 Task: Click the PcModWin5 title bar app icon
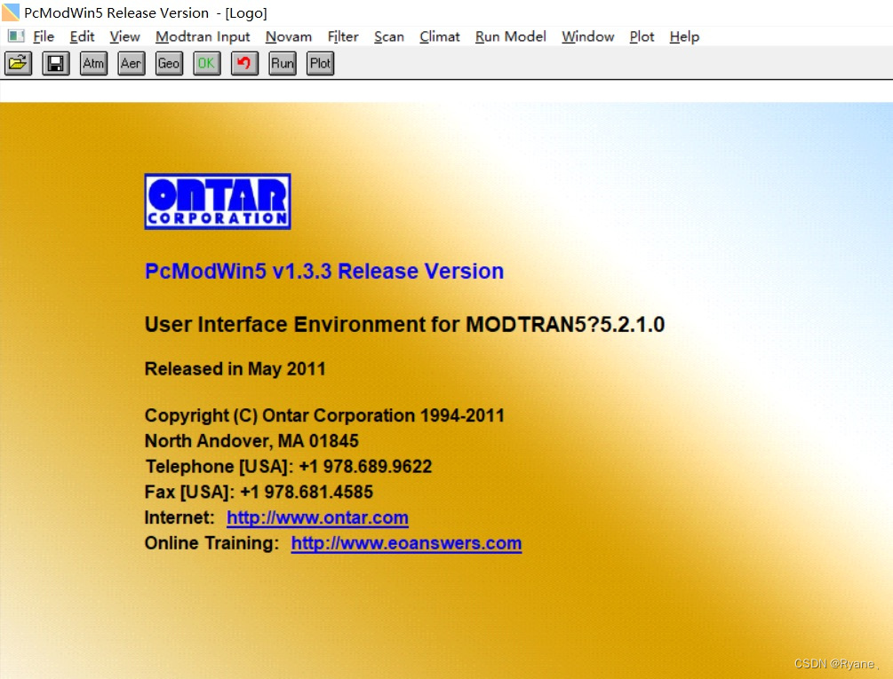[11, 12]
